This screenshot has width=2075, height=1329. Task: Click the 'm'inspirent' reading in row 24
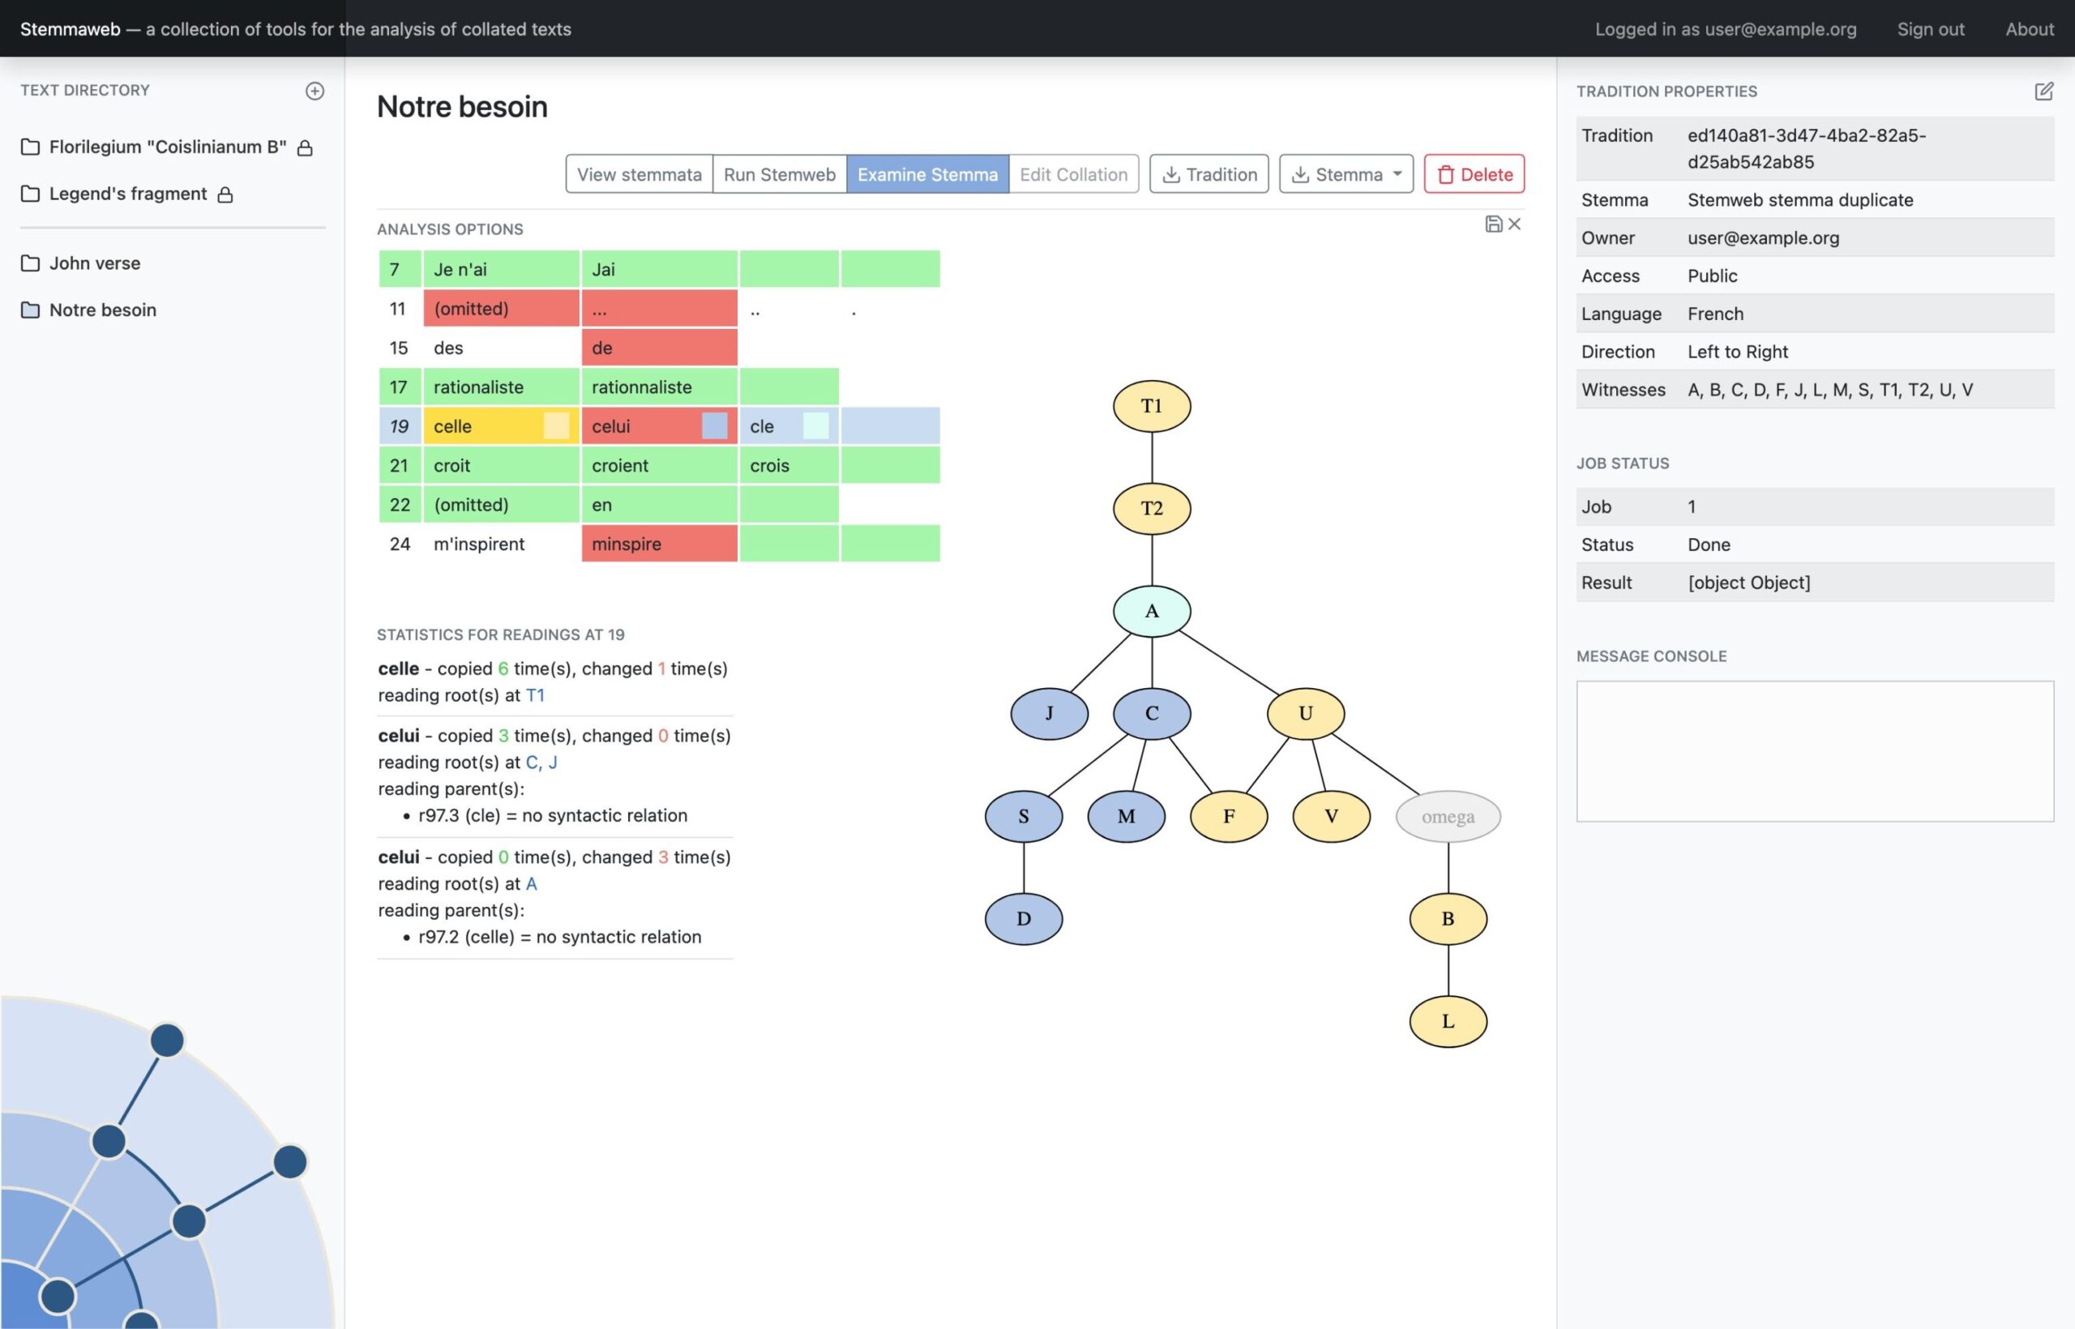pos(501,544)
